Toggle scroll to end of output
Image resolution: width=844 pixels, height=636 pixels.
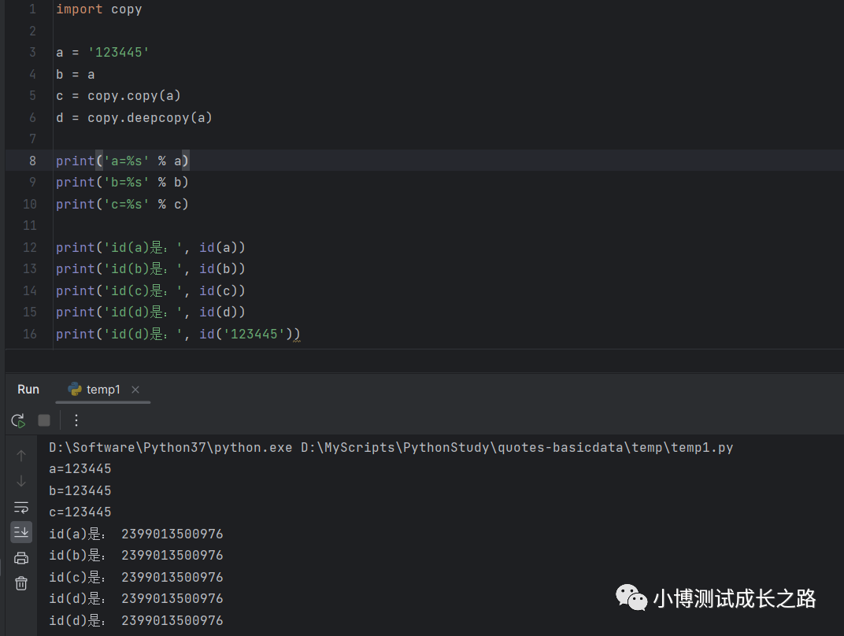[21, 532]
